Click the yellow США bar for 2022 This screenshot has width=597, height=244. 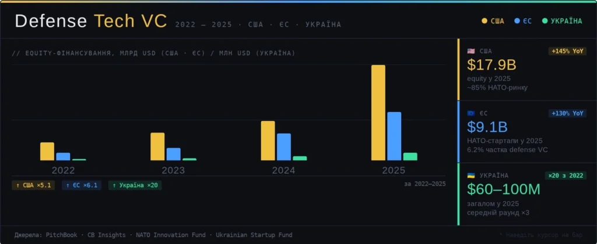pos(47,151)
